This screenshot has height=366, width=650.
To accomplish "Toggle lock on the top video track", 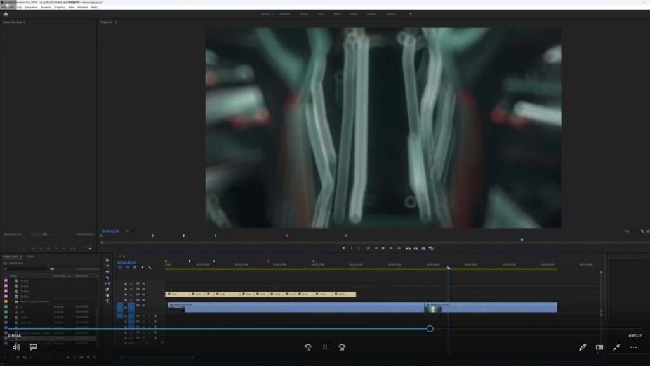I will [x=126, y=283].
